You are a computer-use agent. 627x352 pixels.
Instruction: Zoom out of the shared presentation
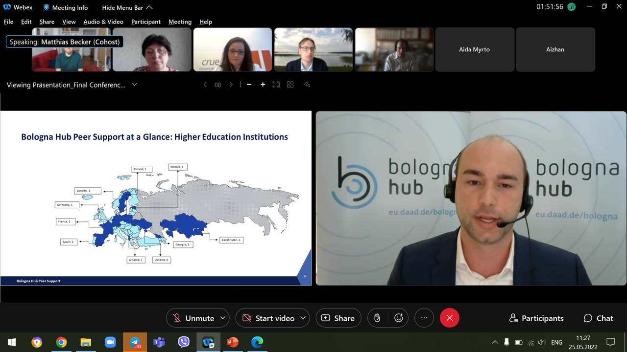[x=249, y=85]
